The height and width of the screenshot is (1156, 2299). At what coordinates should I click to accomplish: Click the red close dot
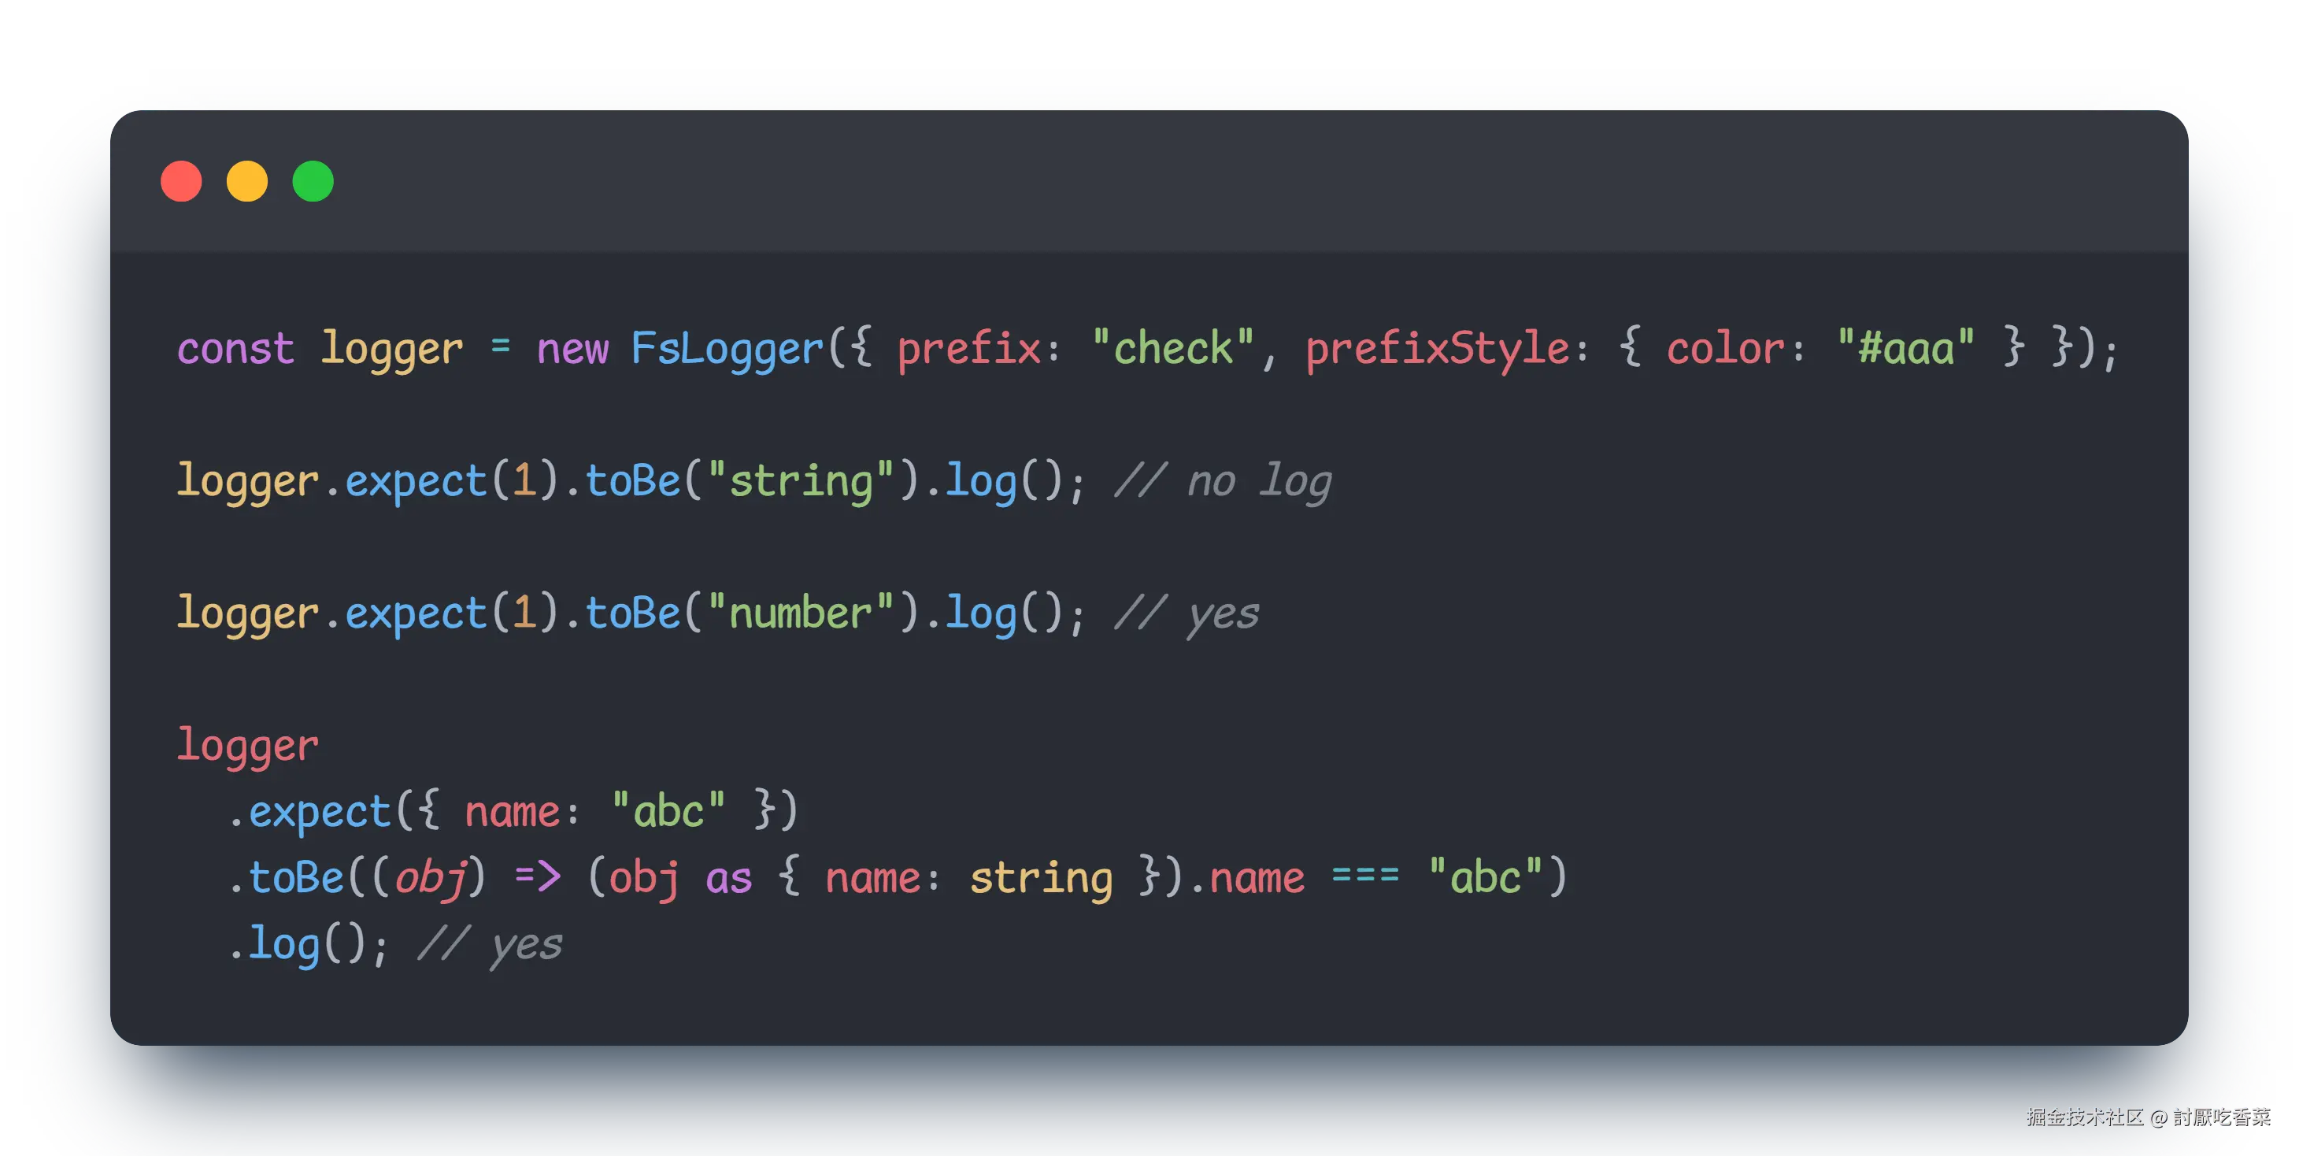pos(181,181)
